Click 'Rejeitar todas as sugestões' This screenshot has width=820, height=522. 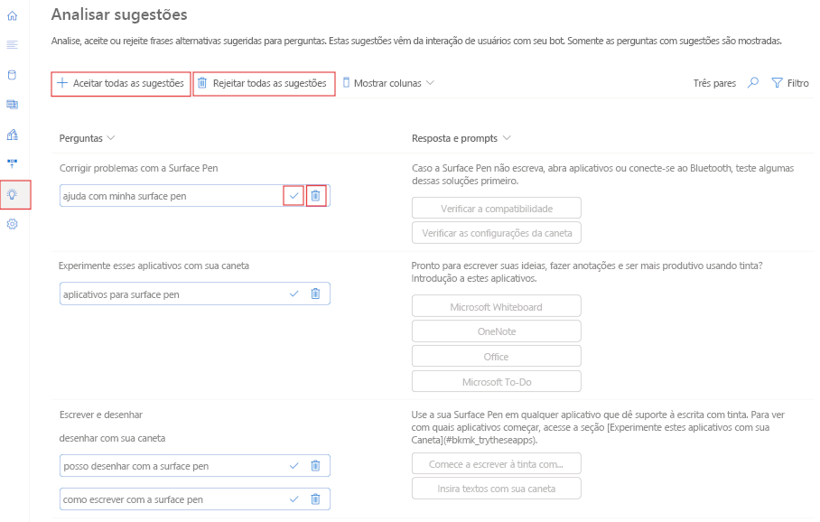coord(263,82)
